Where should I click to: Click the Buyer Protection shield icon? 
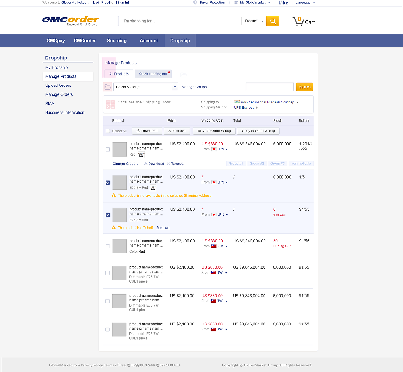click(x=195, y=3)
